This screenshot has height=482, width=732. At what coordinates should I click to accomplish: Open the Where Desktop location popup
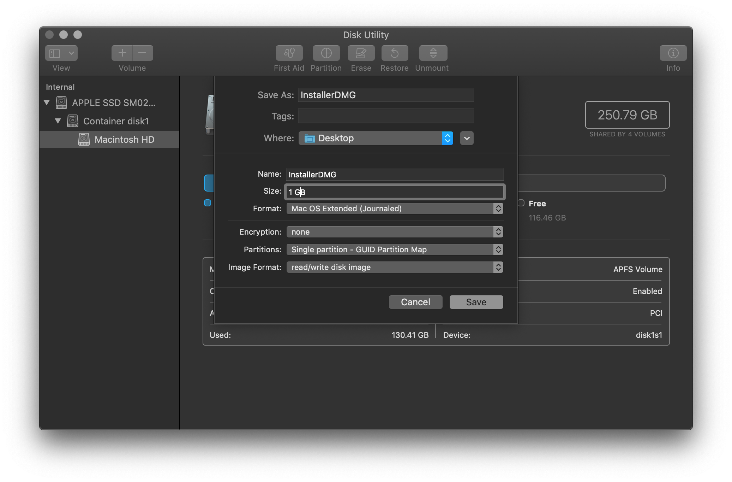376,138
